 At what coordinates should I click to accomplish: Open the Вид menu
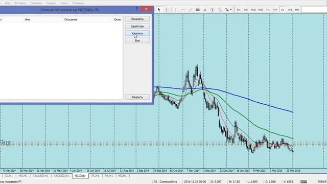8,3
